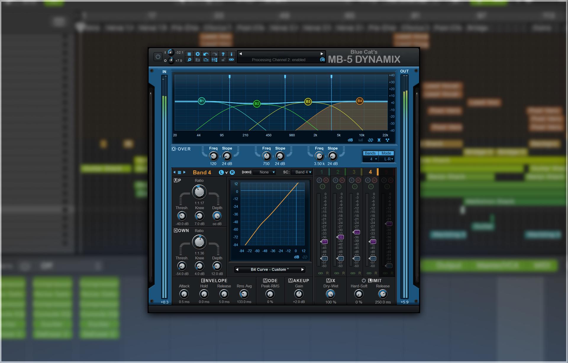Bypass band 1 with B button
The width and height of the screenshot is (568, 363).
(x=319, y=180)
